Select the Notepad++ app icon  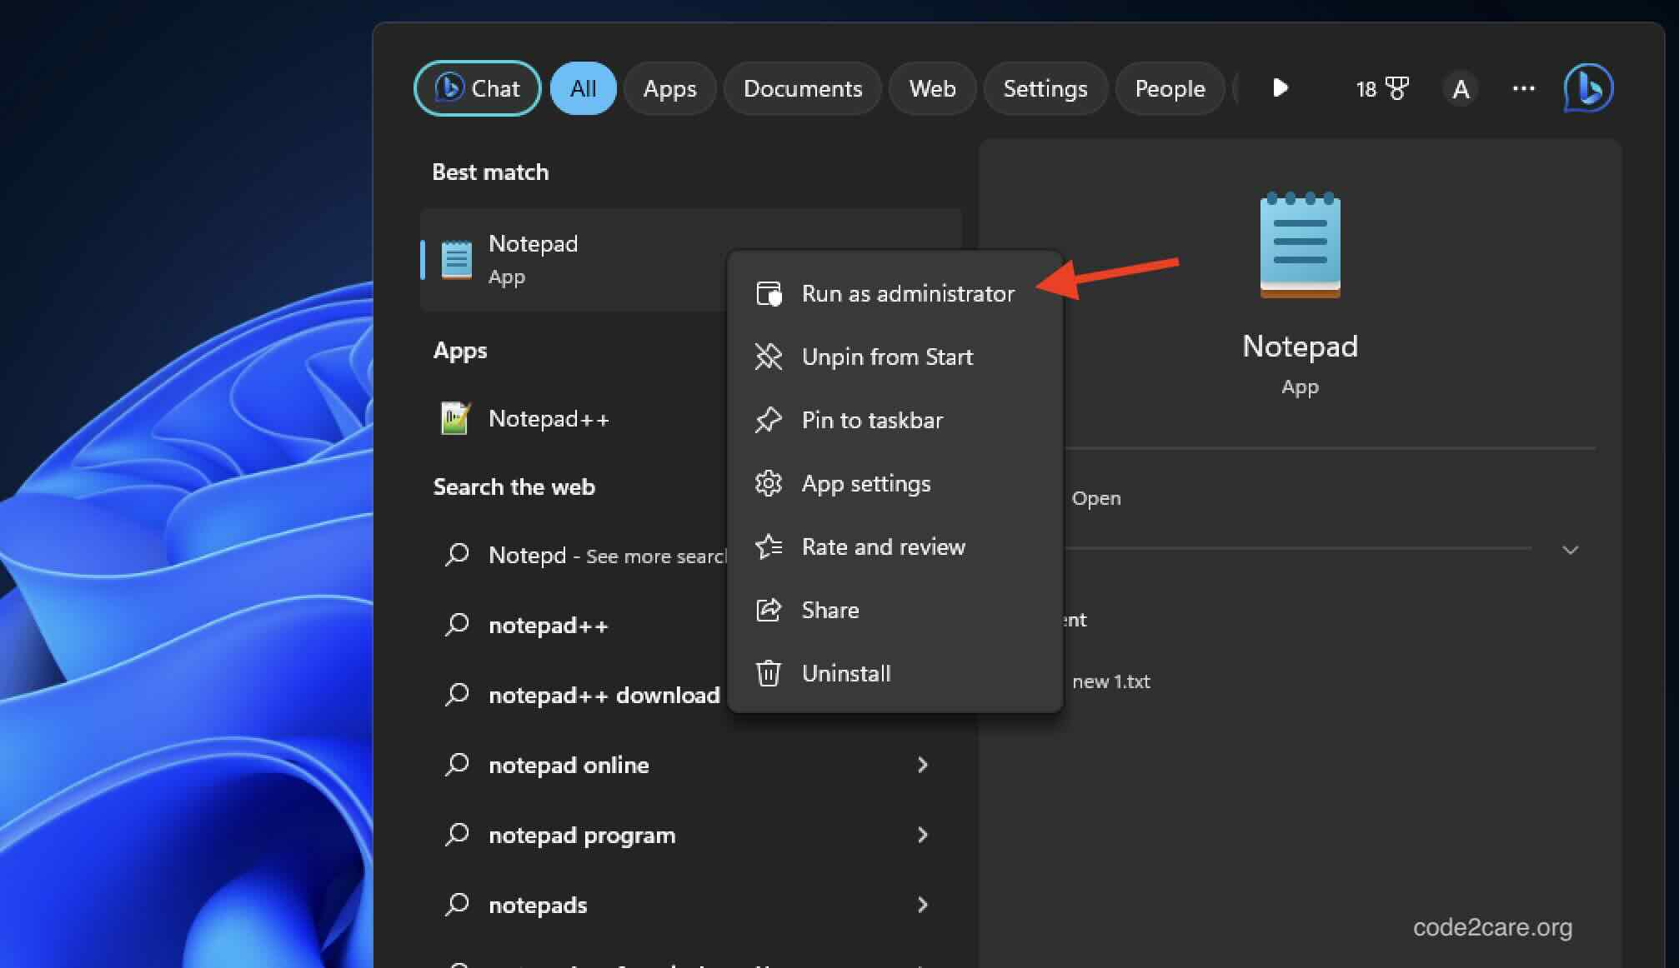(455, 418)
